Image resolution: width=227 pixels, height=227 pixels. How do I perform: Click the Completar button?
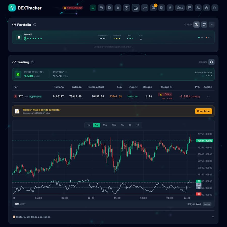coord(203,111)
